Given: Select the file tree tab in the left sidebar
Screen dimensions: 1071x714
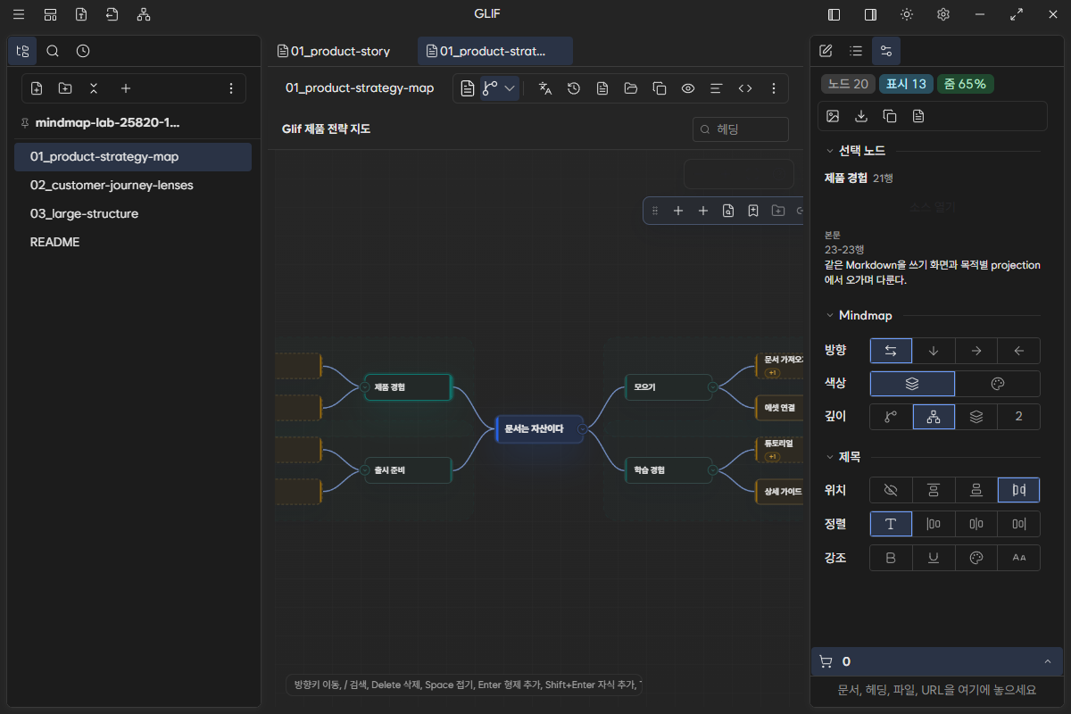Looking at the screenshot, I should click(x=22, y=51).
